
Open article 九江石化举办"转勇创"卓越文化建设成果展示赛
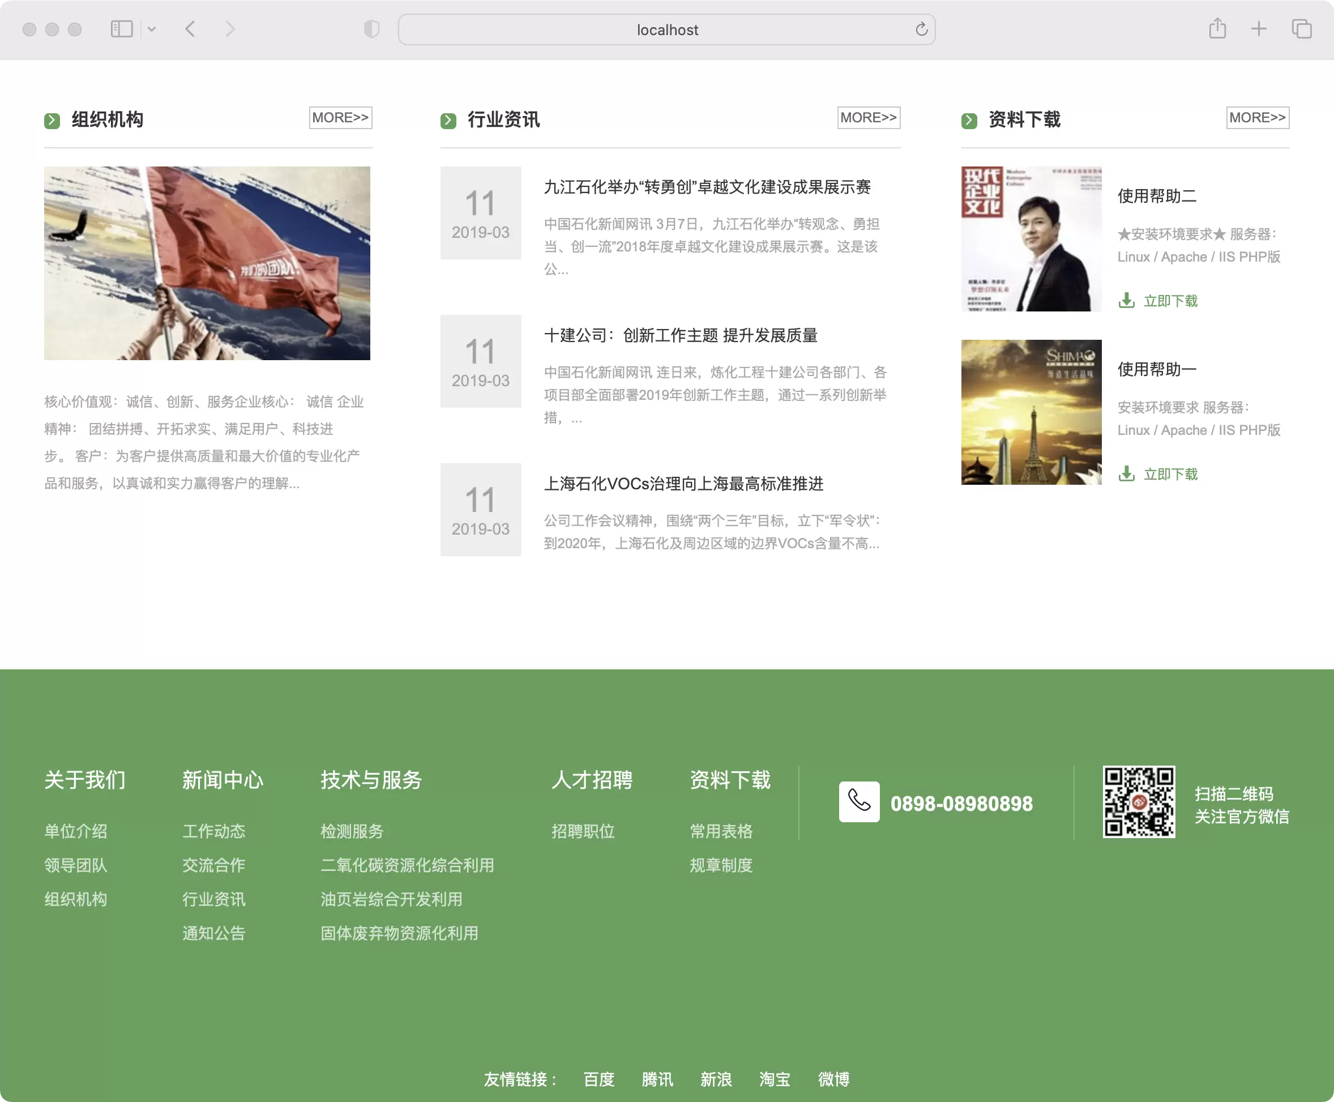707,187
